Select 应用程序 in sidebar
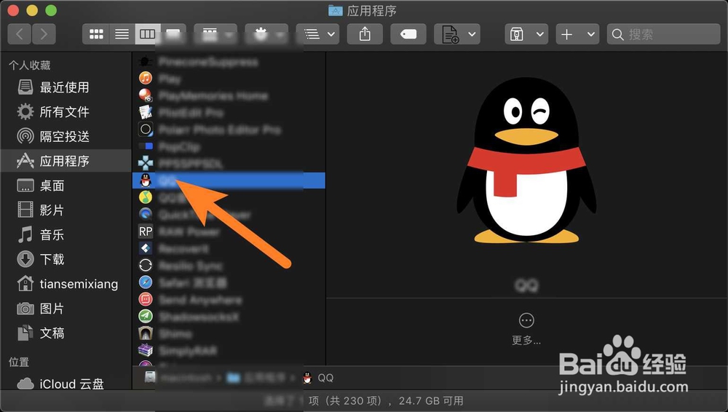Viewport: 728px width, 412px height. (66, 161)
